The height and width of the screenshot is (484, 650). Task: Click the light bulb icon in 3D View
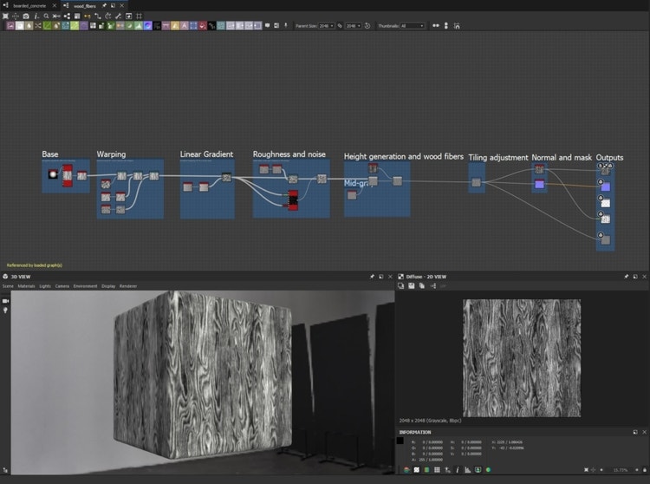point(5,310)
